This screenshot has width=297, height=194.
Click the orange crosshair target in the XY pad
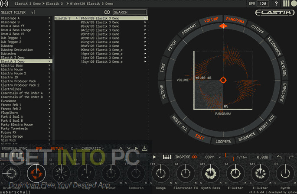(x=223, y=80)
